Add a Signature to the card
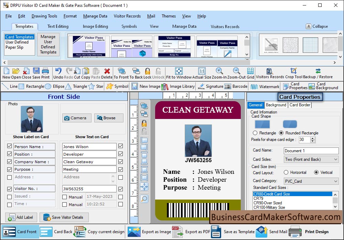This screenshot has width=344, height=240. tap(211, 86)
